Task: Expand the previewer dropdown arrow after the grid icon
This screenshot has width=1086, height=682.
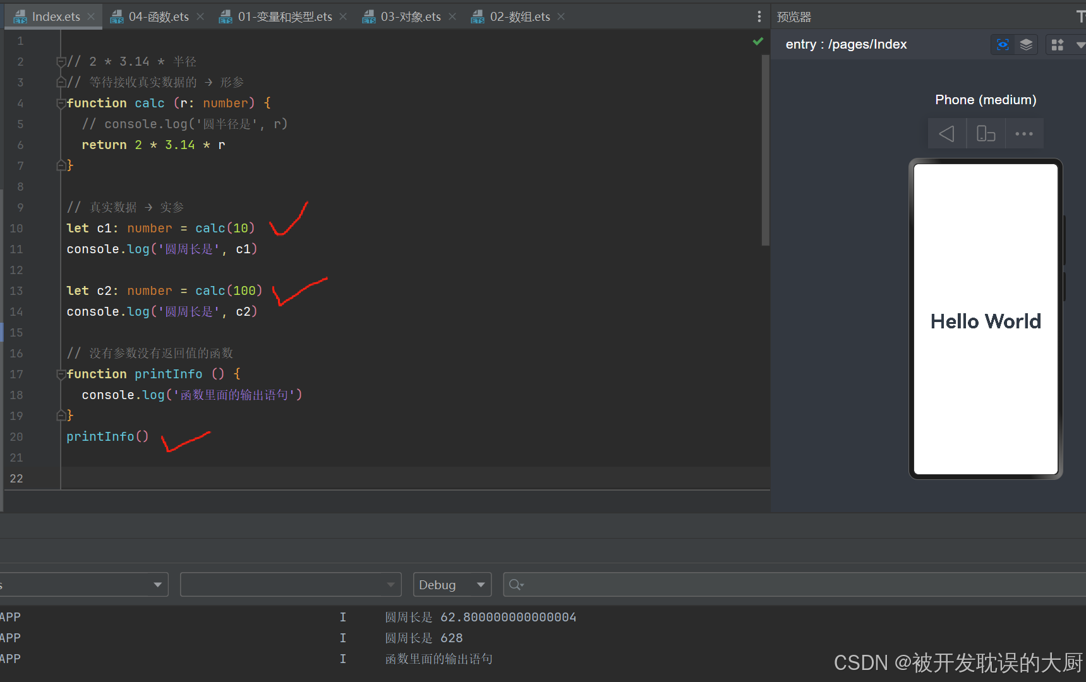Action: point(1080,45)
